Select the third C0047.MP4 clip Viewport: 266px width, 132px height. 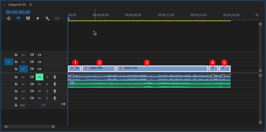pos(162,68)
